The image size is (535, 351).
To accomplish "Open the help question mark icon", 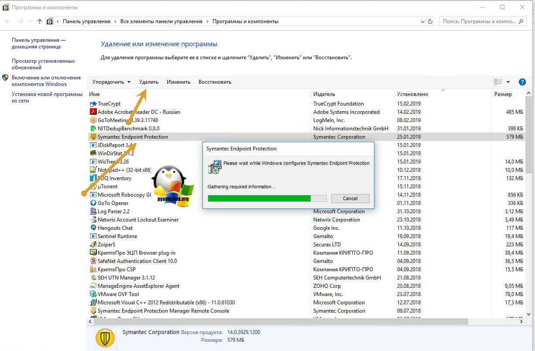I will (522, 82).
